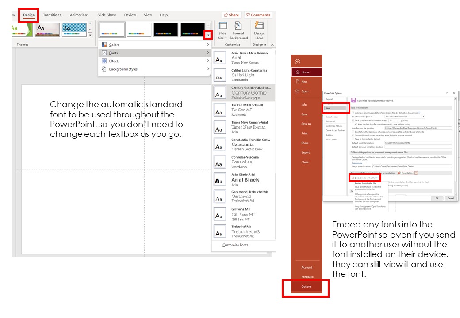Toggle Embed fonts in the file checkbox

(x=353, y=178)
